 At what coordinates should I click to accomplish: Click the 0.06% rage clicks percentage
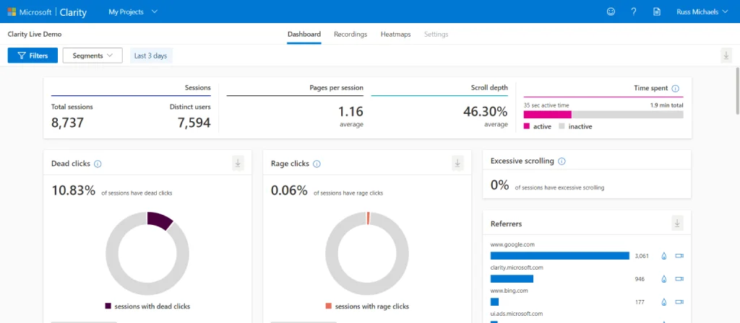point(289,190)
